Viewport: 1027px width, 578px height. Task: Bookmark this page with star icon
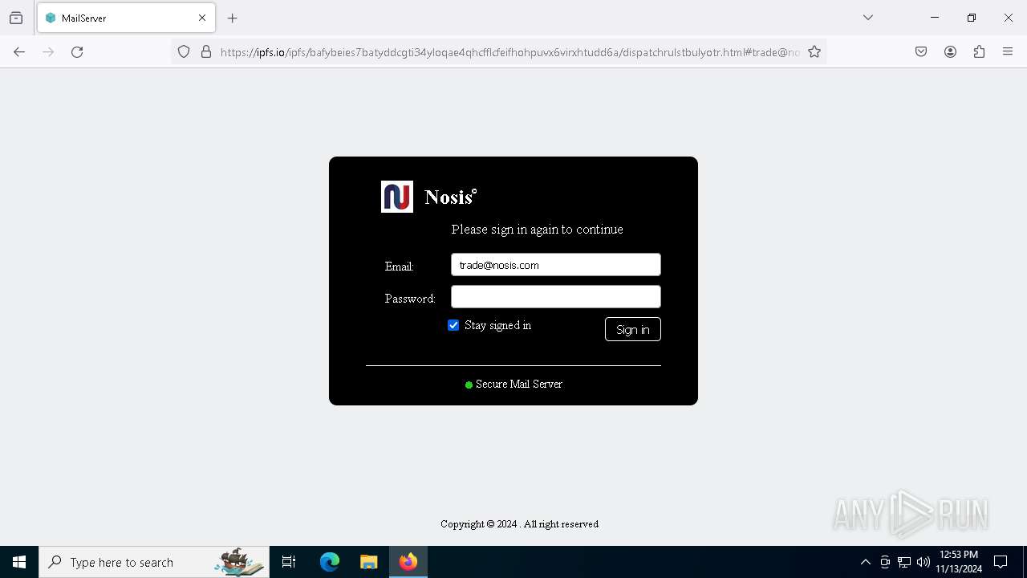814,52
